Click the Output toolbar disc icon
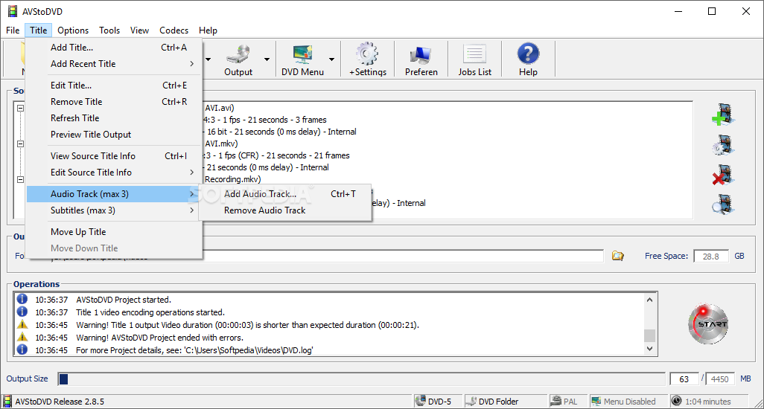This screenshot has height=409, width=764. click(238, 54)
